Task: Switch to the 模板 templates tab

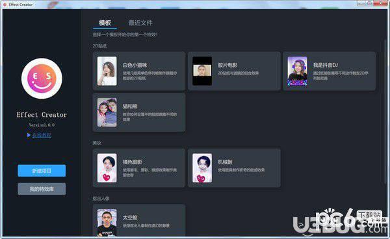Action: click(x=105, y=23)
